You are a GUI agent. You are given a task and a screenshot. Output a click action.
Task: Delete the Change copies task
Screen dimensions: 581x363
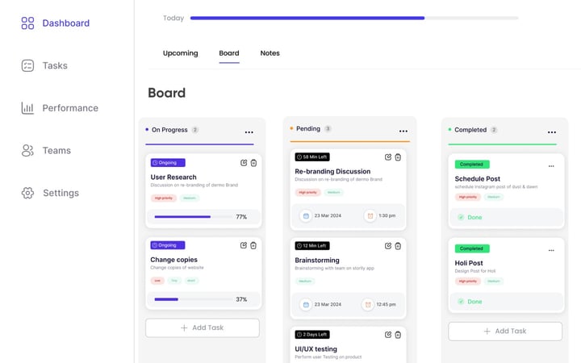click(x=253, y=245)
